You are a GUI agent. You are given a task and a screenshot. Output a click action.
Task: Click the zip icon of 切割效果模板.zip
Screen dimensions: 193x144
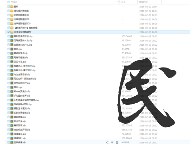tap(12, 113)
